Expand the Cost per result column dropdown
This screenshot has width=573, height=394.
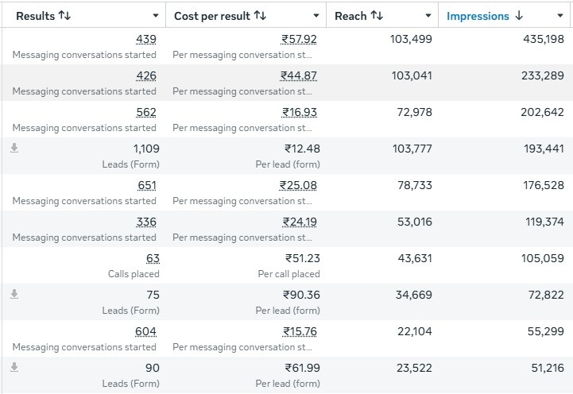point(316,17)
